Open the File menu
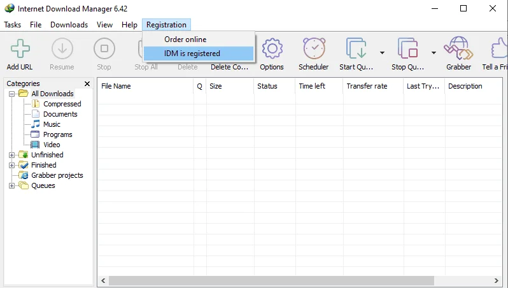The height and width of the screenshot is (288, 508). [36, 25]
